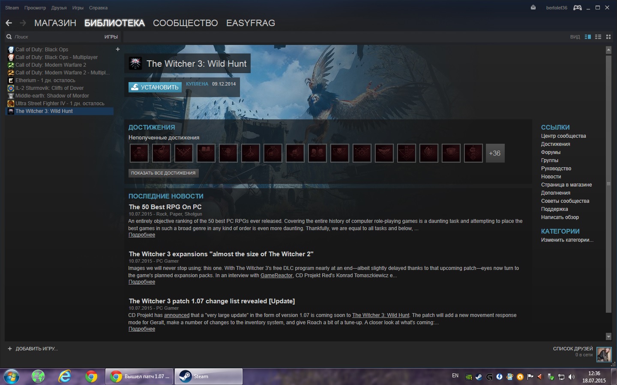The image size is (617, 385).
Task: Switch to grid view mode icon
Action: pos(608,37)
